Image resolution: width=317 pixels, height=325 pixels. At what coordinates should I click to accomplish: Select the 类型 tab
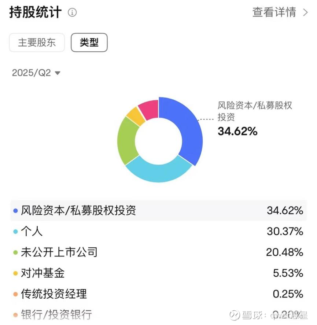[x=89, y=43]
